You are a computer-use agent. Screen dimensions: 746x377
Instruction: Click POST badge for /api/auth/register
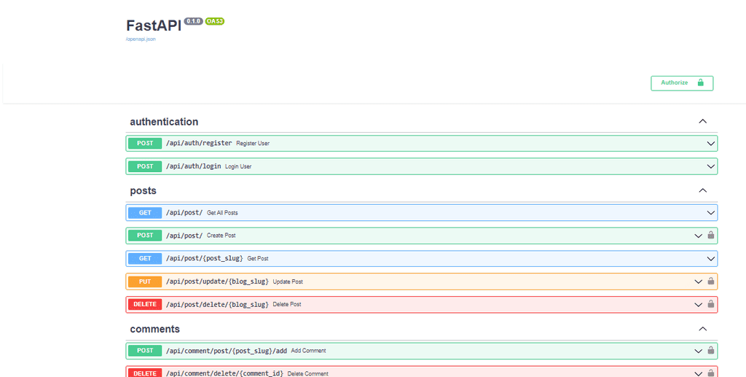point(145,143)
